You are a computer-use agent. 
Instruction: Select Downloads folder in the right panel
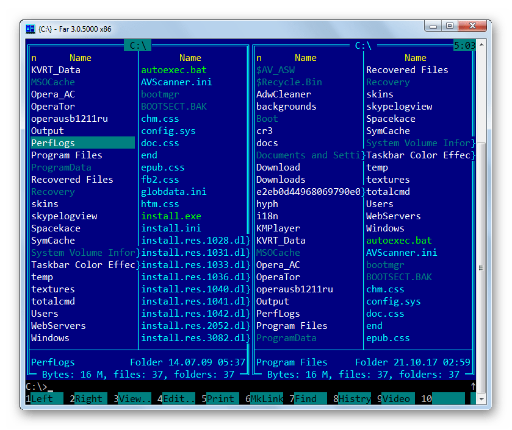point(281,179)
